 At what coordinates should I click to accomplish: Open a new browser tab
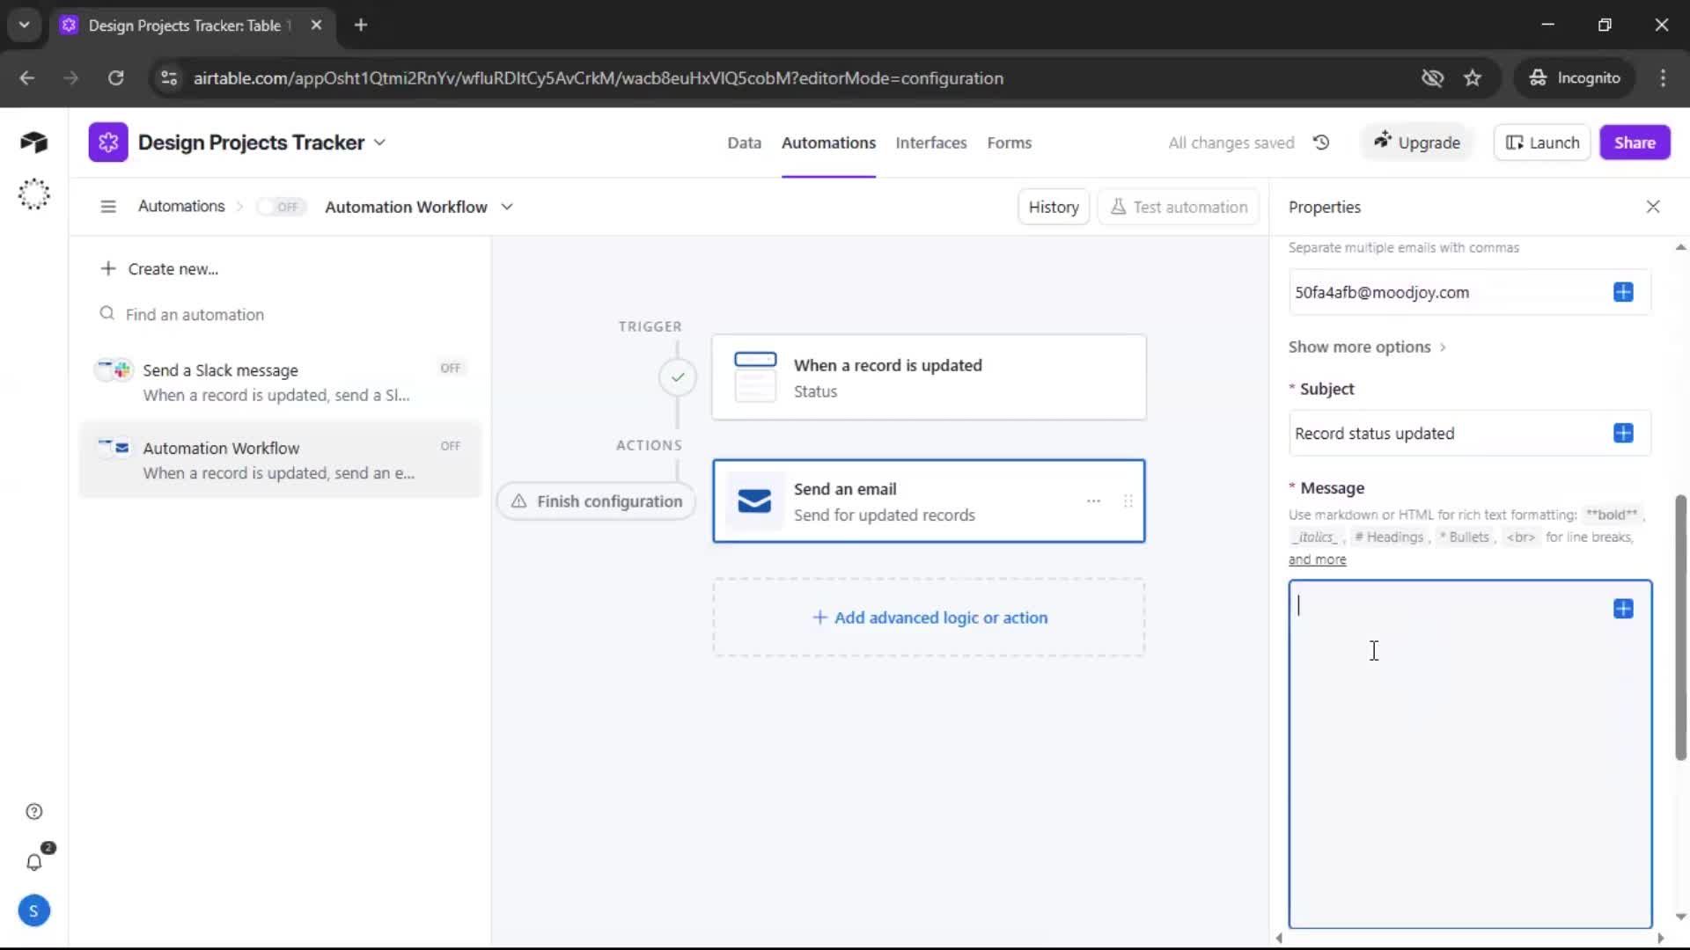[360, 26]
